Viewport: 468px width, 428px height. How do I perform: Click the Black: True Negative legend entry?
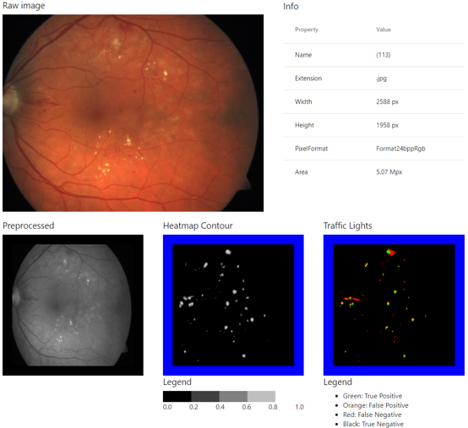[x=373, y=424]
